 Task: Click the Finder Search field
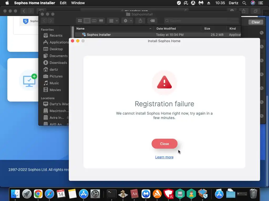(201, 21)
